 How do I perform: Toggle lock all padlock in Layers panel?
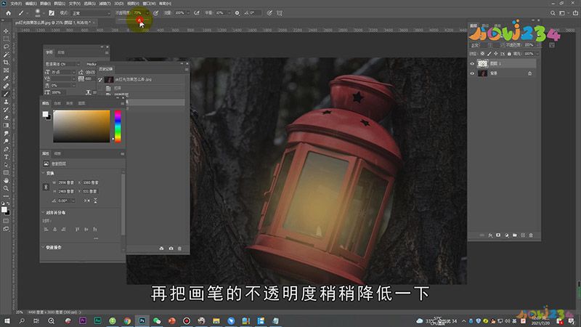(x=509, y=54)
